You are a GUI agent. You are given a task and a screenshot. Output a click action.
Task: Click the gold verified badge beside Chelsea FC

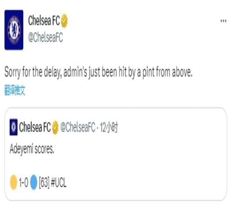64,21
